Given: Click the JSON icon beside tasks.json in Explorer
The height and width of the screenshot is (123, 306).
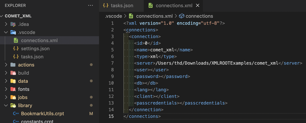Looking at the screenshot, I should point(16,57).
